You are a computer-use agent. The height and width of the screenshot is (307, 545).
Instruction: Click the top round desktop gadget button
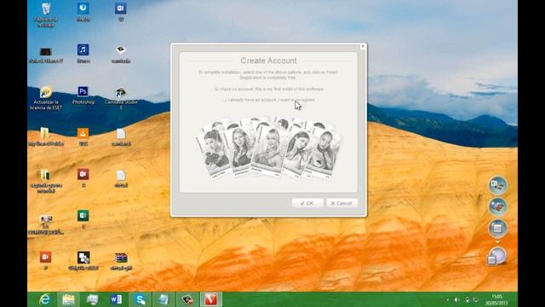tap(497, 185)
